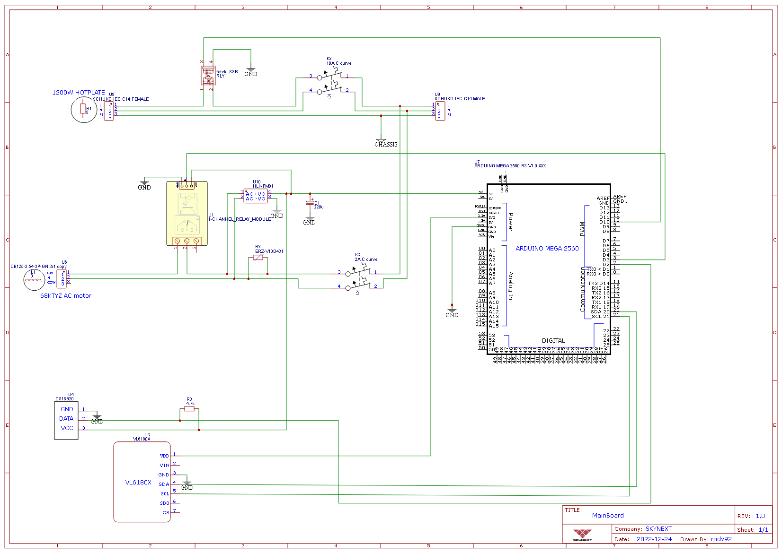Select the C1 220u capacitor symbol
This screenshot has height=553, width=782.
tap(310, 202)
